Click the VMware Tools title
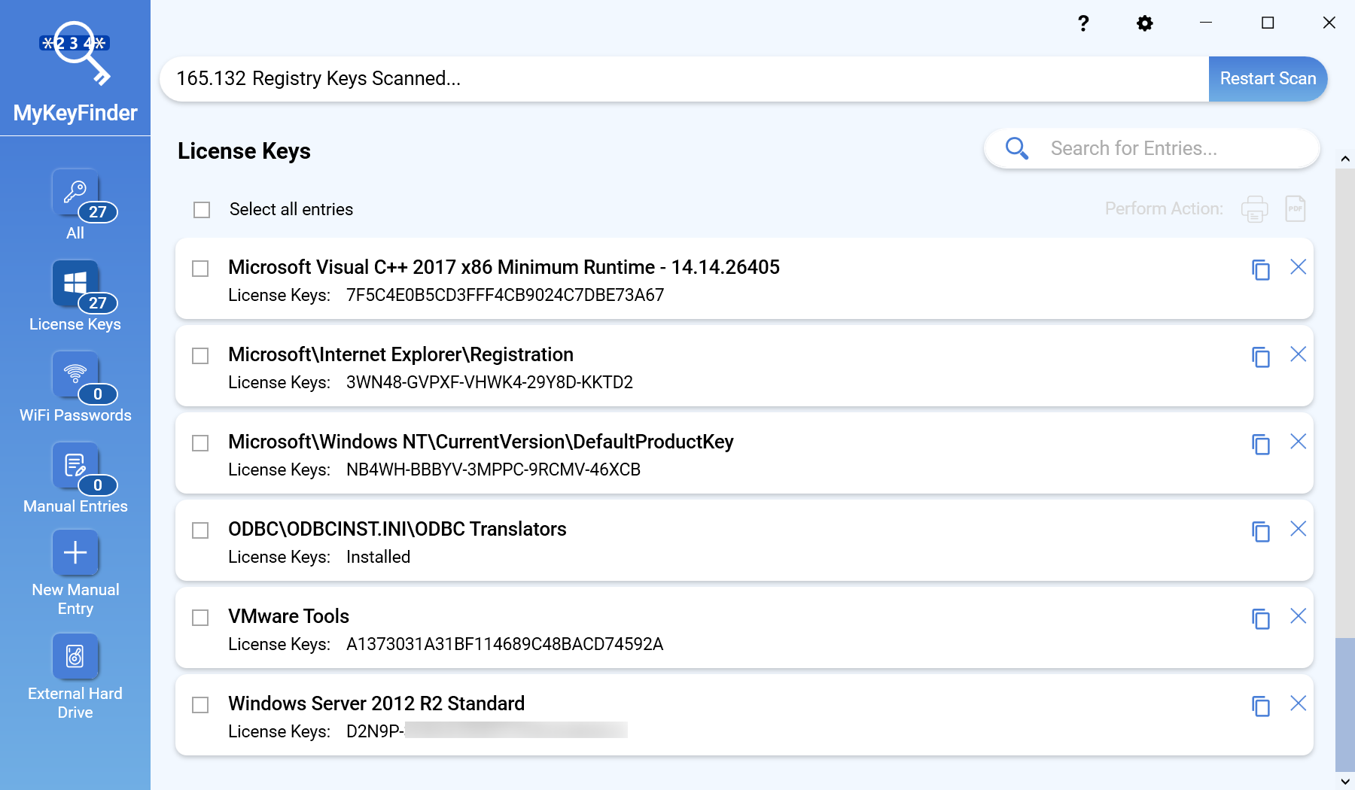 point(289,616)
